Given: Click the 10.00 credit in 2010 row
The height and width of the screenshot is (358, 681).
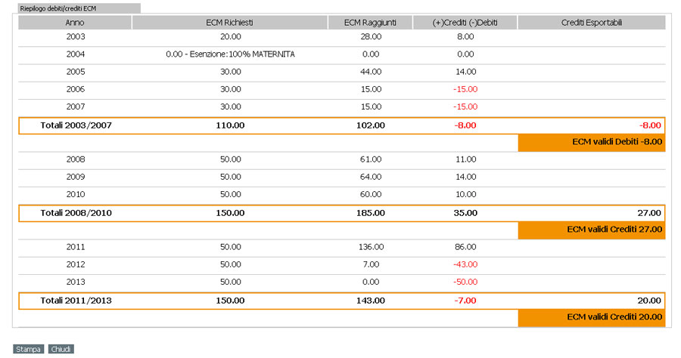Looking at the screenshot, I should pyautogui.click(x=466, y=194).
